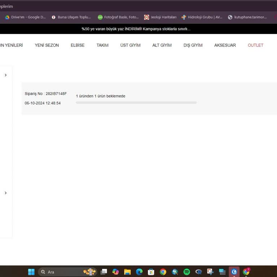Open the ALT GİYİM category

point(162,45)
